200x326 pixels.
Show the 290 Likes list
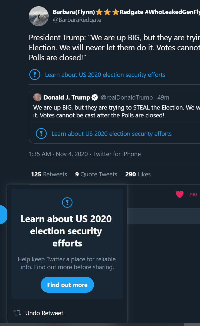(x=138, y=174)
